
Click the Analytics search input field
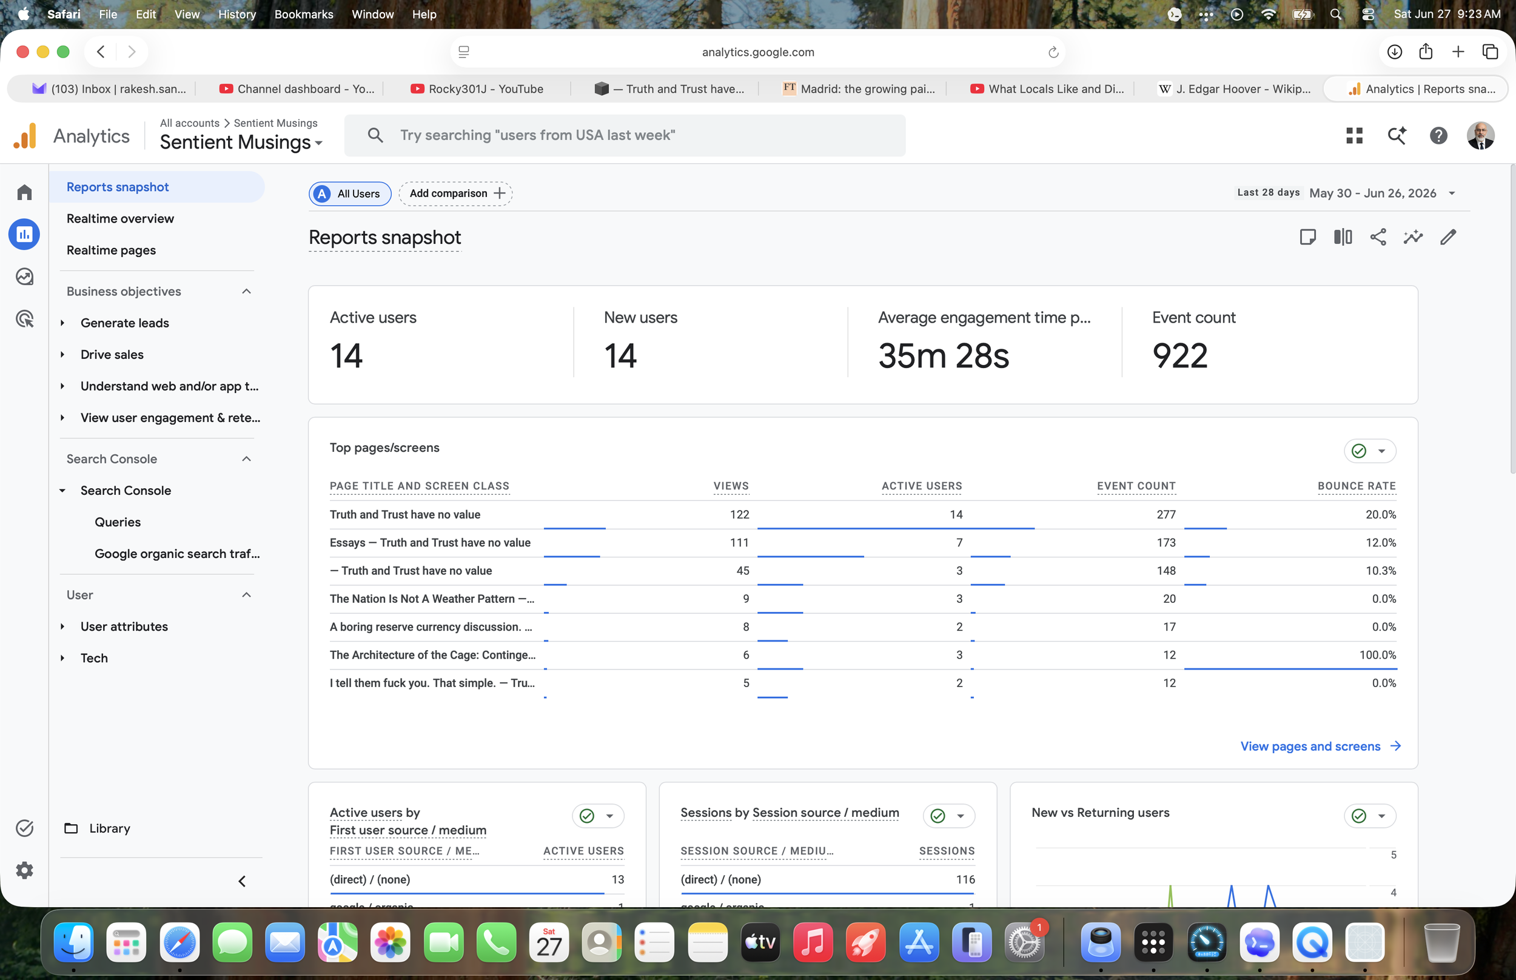[x=625, y=136]
